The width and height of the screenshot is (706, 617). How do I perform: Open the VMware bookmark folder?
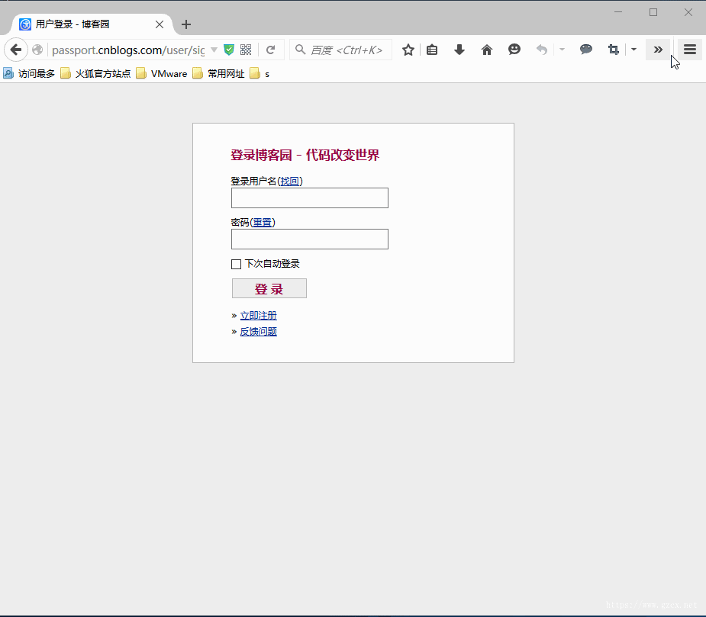tap(162, 73)
